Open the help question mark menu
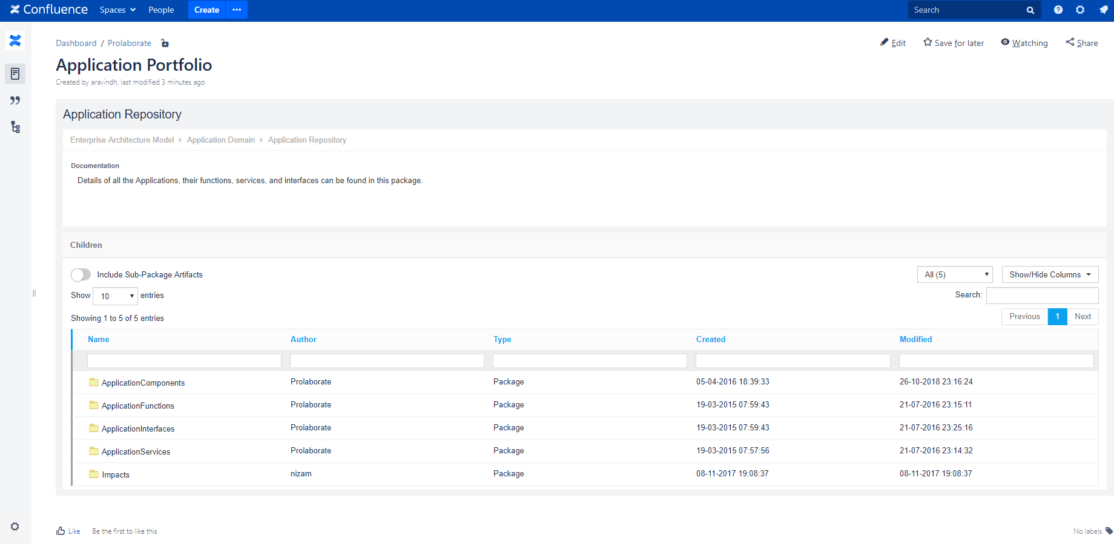 click(x=1058, y=10)
